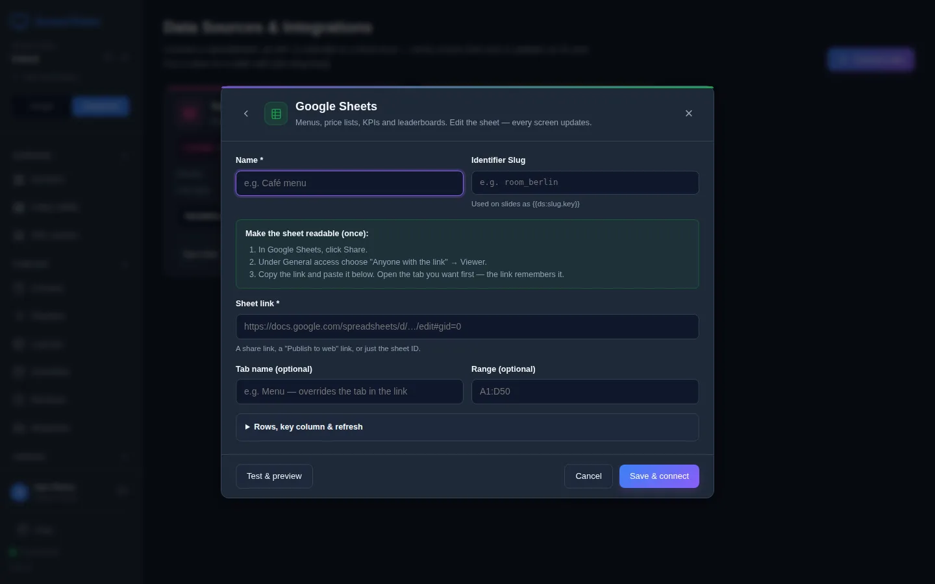
Task: Focus the Name input field
Action: click(349, 183)
